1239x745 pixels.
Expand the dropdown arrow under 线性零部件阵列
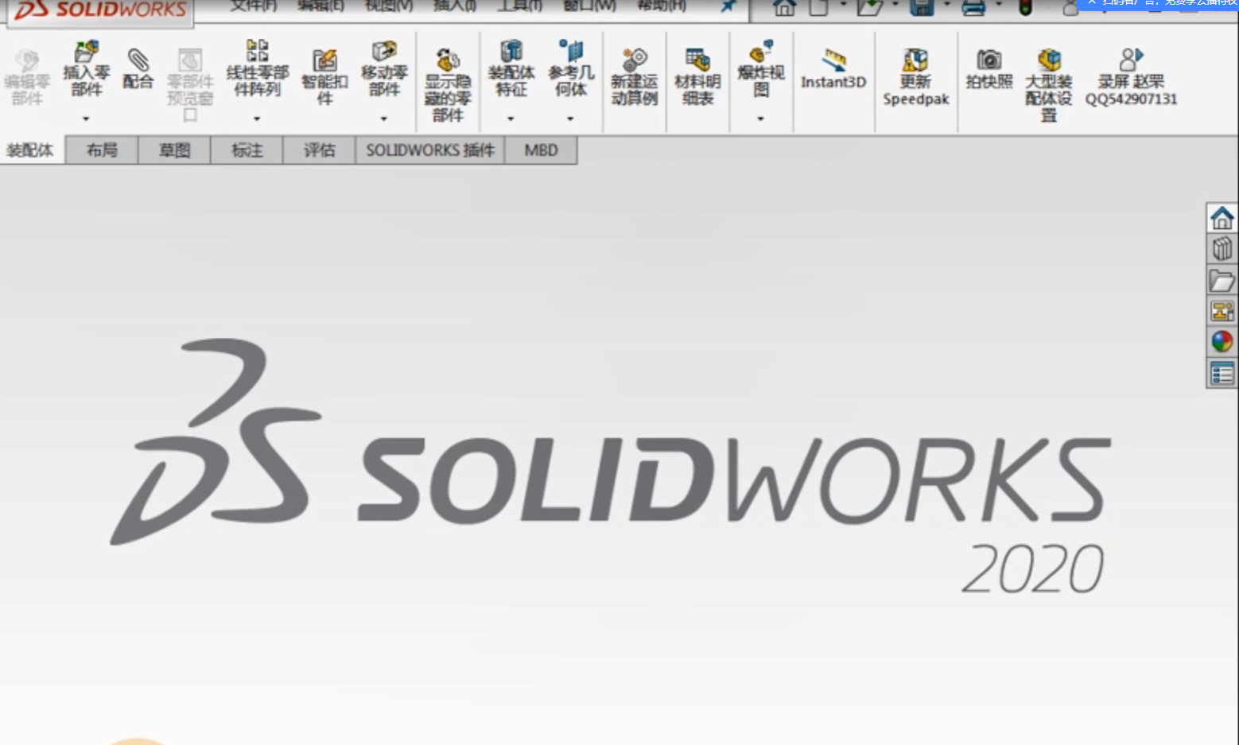click(x=257, y=118)
